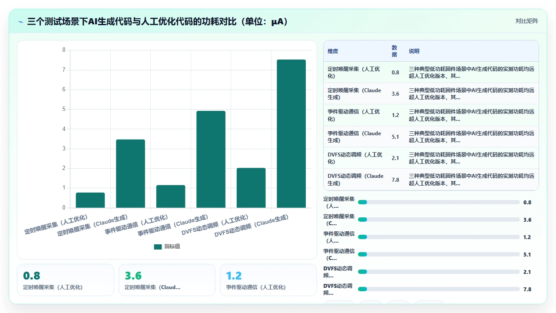556x313 pixels.
Task: Click the 2.1 value in the table's 数据 column
Action: [x=395, y=158]
